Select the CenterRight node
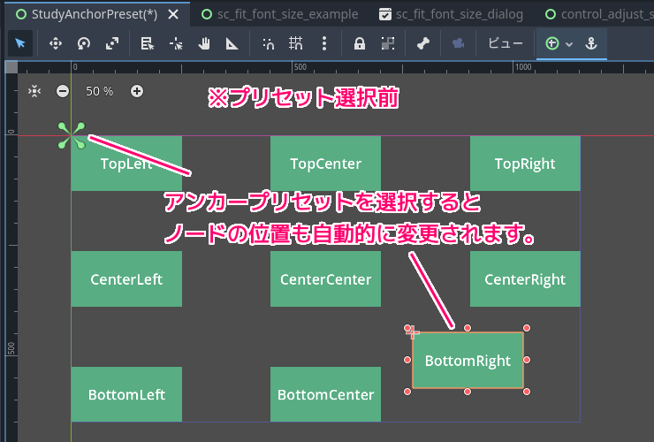The height and width of the screenshot is (442, 654). coord(525,278)
